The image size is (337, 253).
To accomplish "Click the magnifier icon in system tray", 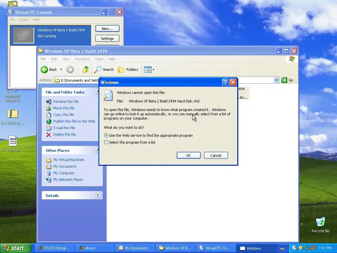I will click(313, 248).
